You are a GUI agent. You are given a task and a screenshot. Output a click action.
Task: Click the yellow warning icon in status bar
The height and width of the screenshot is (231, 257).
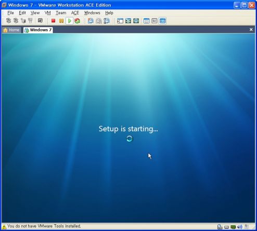(x=4, y=227)
